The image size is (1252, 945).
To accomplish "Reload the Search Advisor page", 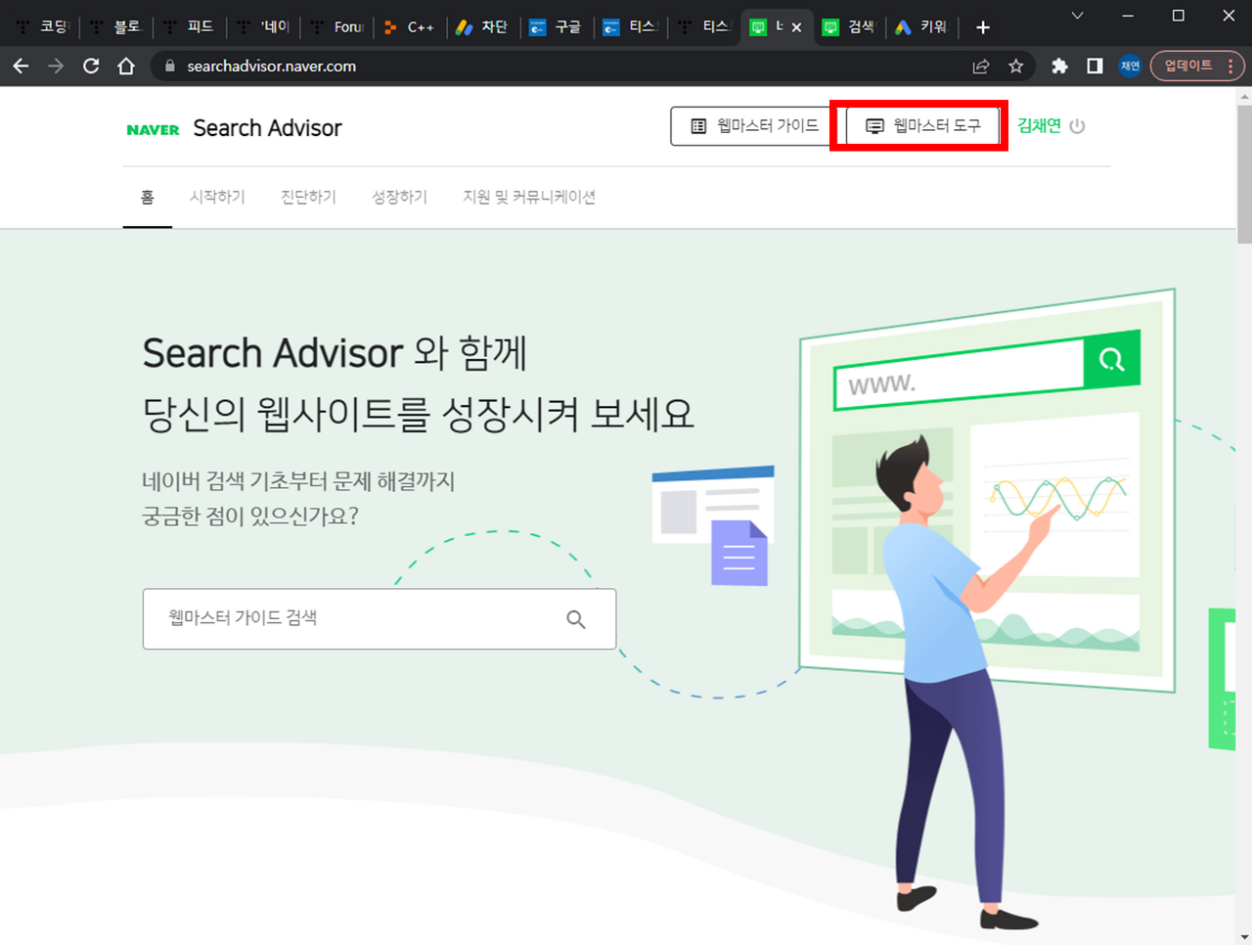I will pyautogui.click(x=91, y=66).
